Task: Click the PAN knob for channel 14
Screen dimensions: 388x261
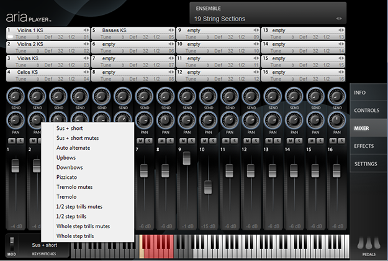Action: click(x=294, y=121)
